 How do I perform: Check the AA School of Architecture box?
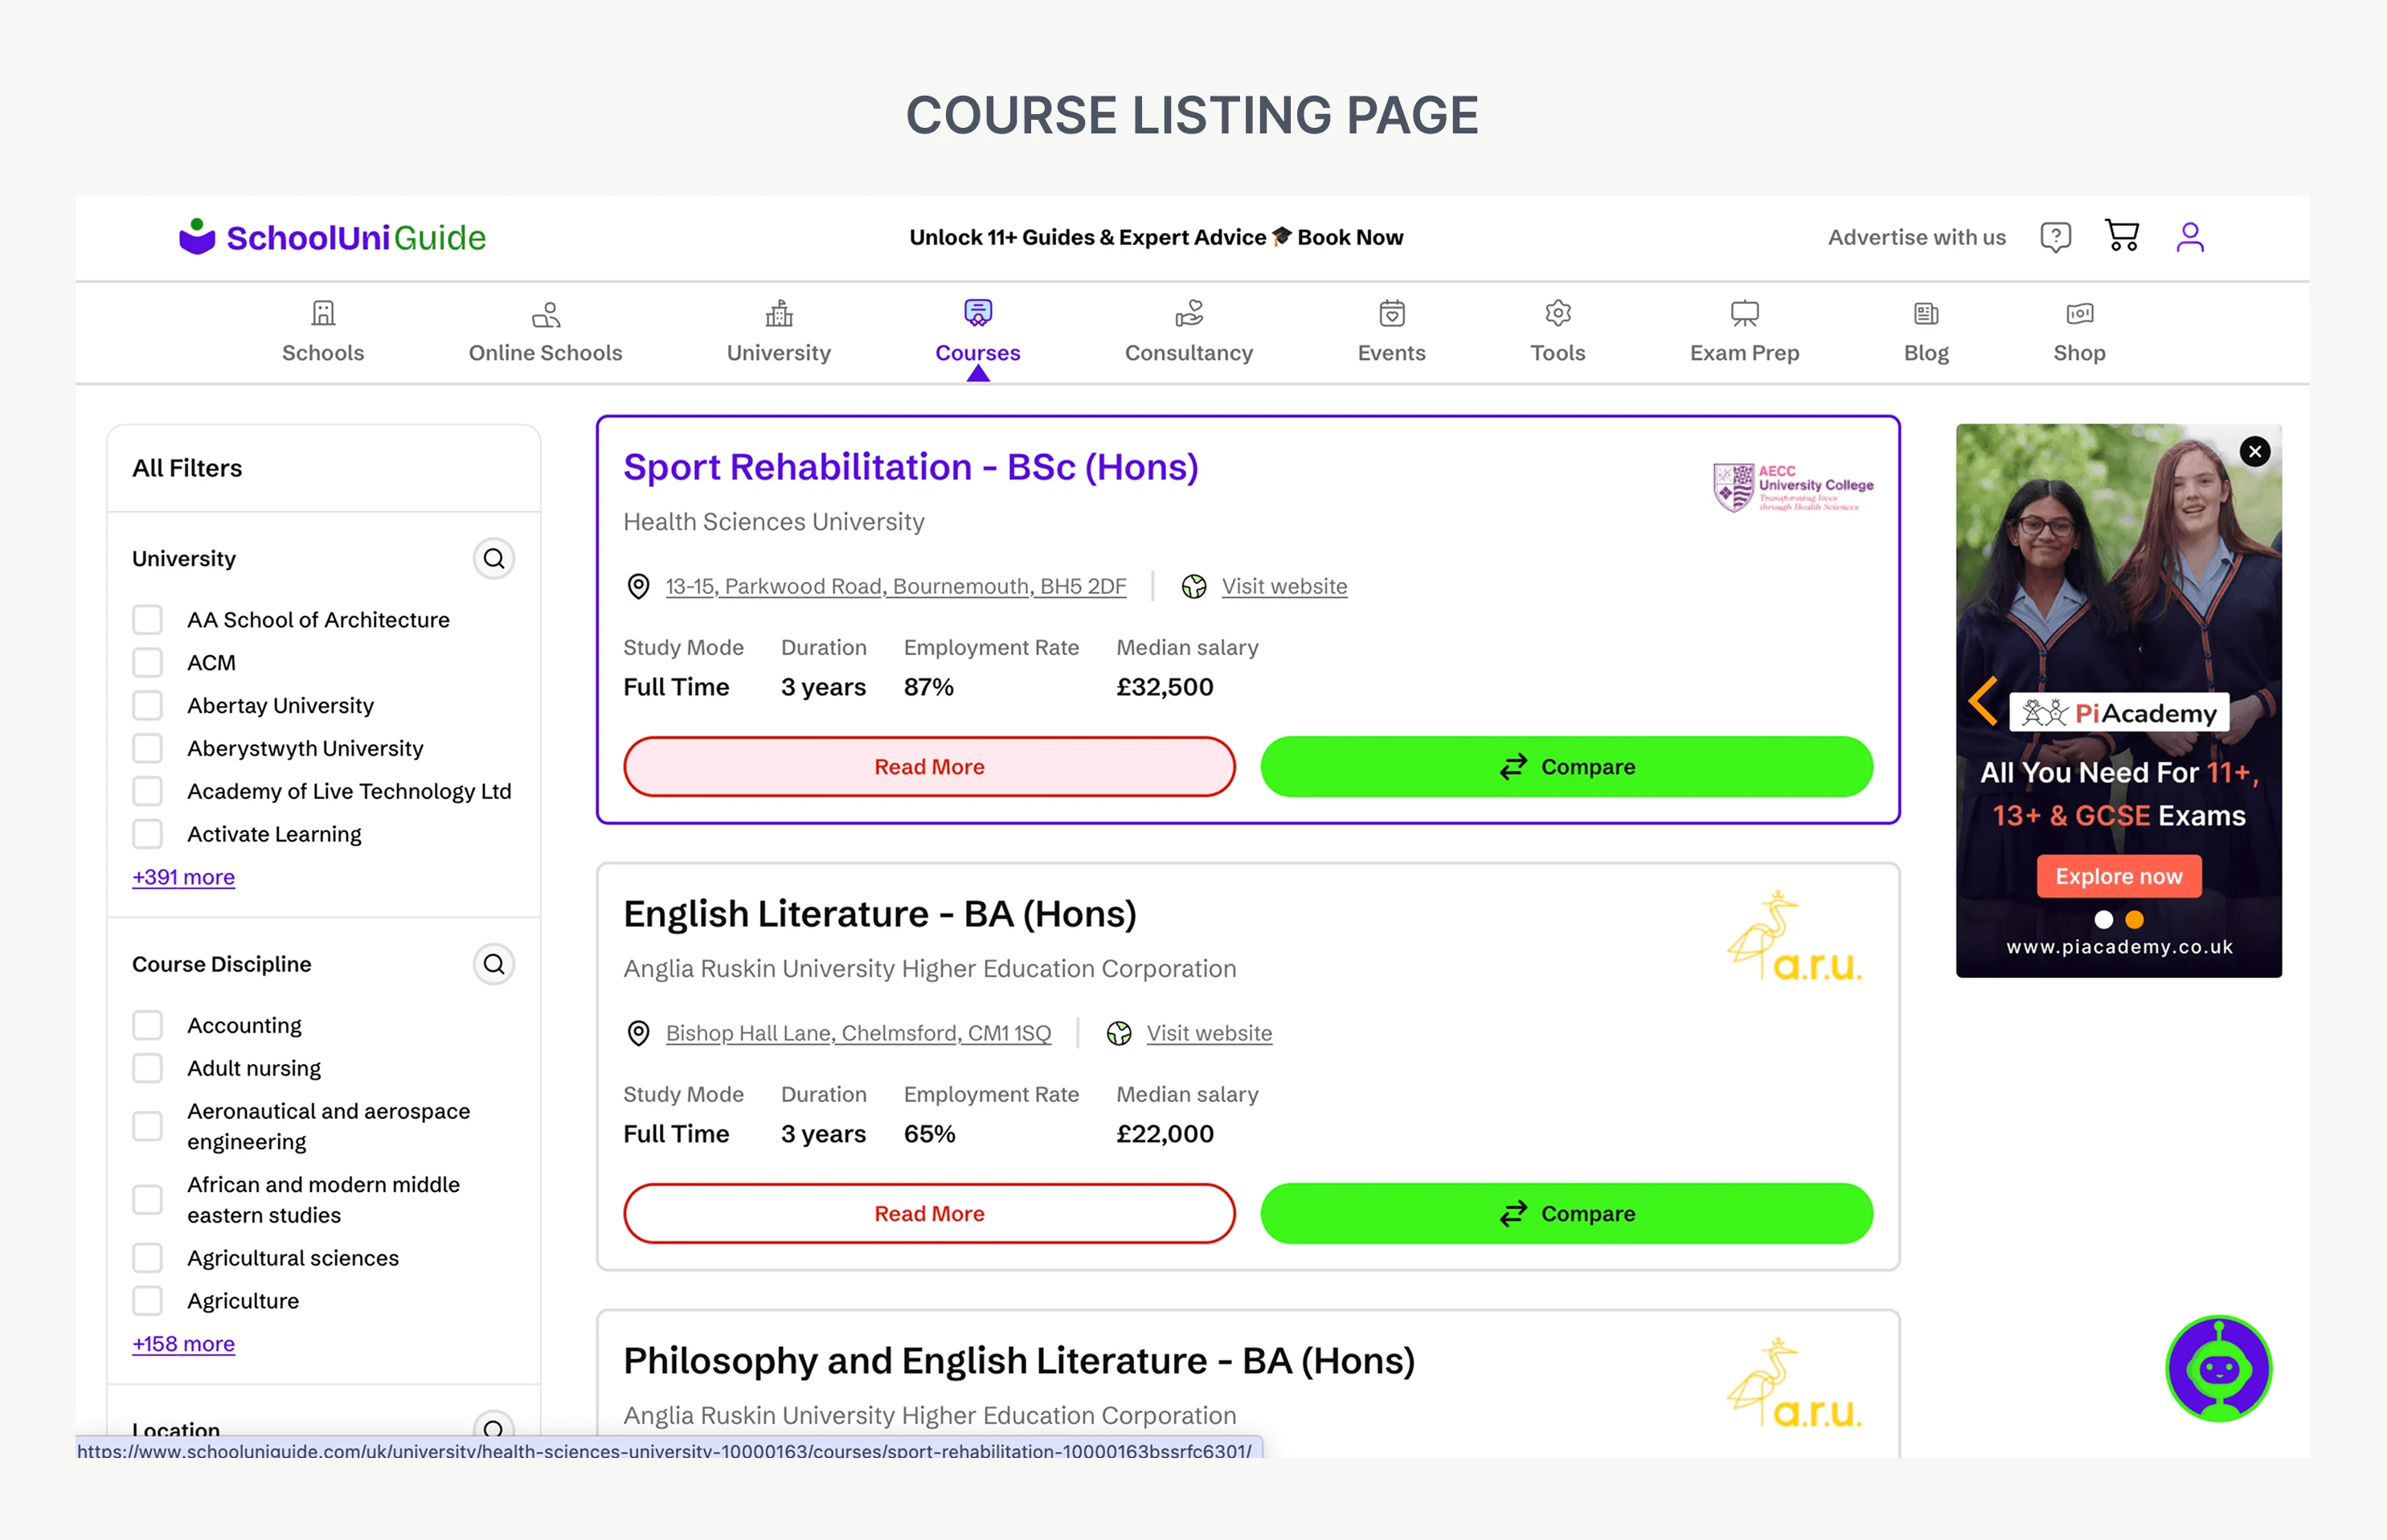[148, 620]
